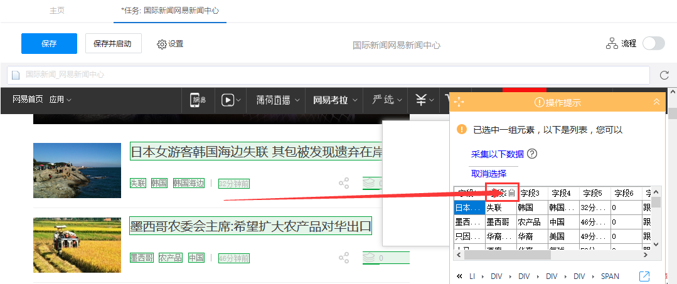
Task: Expand 薄荷直播 menu
Action: pyautogui.click(x=277, y=100)
